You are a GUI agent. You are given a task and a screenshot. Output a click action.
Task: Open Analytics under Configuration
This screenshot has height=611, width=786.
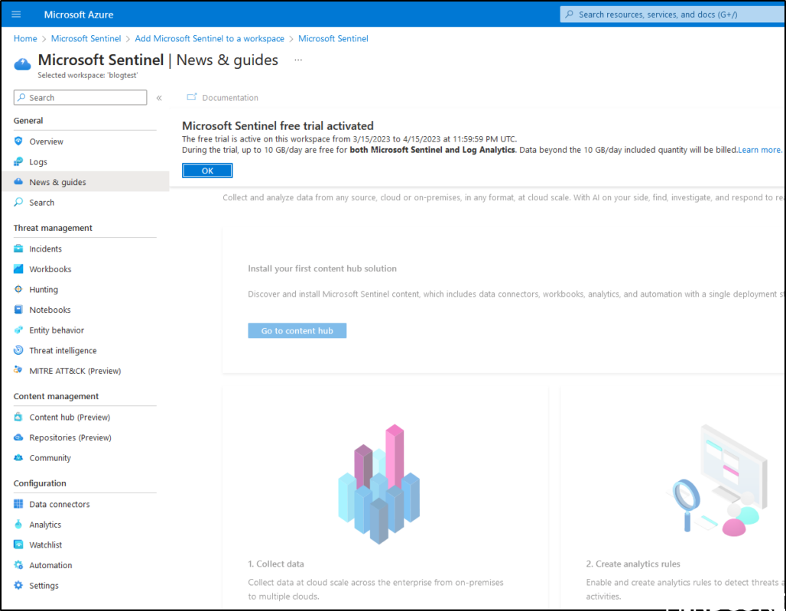tap(44, 524)
